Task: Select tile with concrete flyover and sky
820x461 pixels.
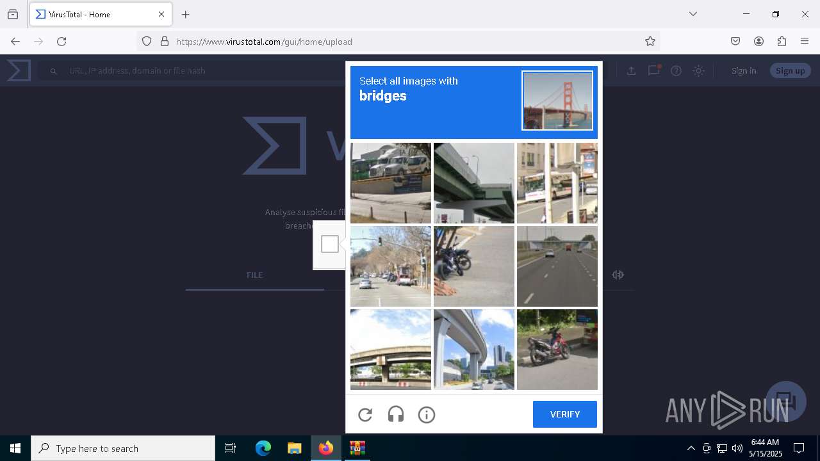Action: pos(391,350)
